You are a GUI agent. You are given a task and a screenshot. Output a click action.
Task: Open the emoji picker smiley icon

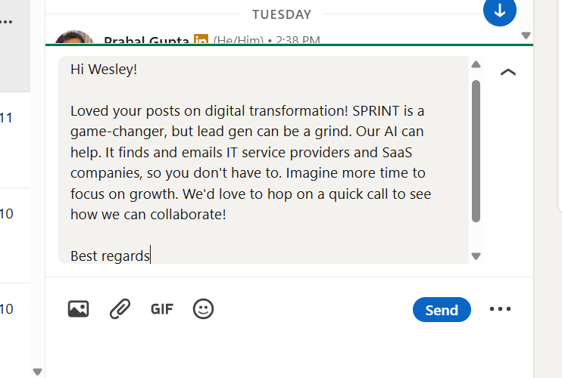[x=203, y=308]
